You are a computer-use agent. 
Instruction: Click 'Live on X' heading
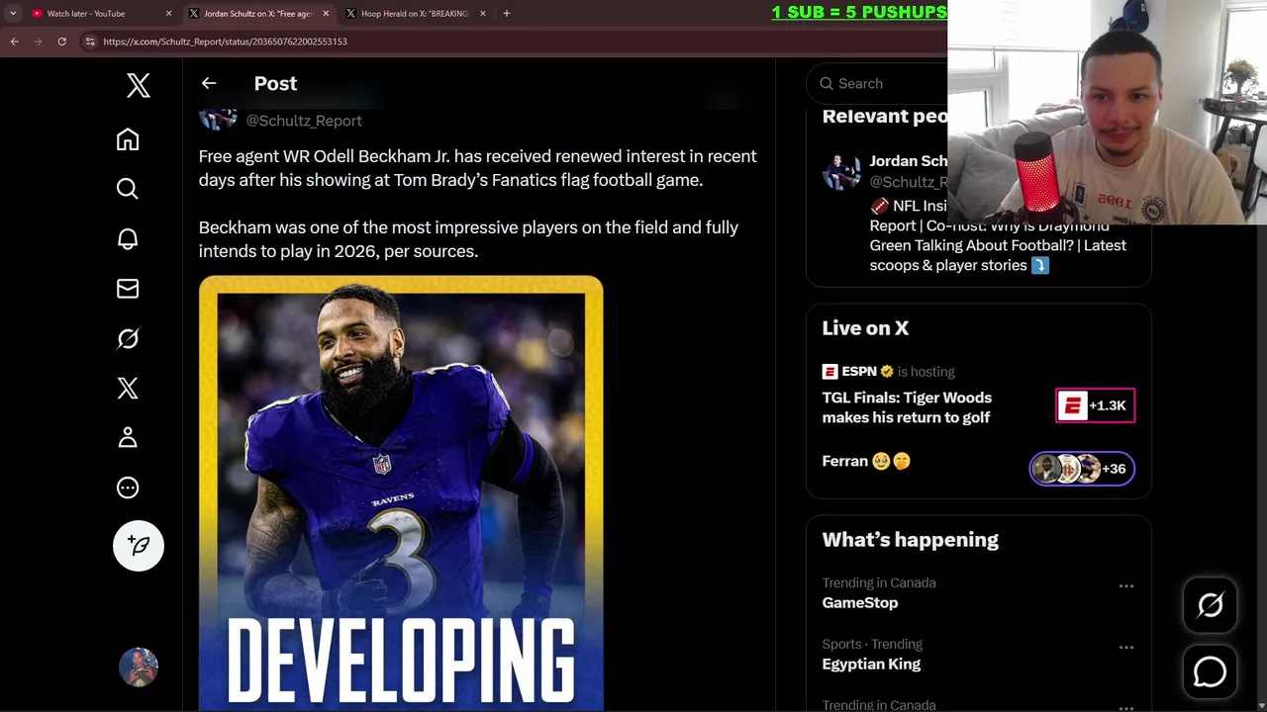coord(865,327)
